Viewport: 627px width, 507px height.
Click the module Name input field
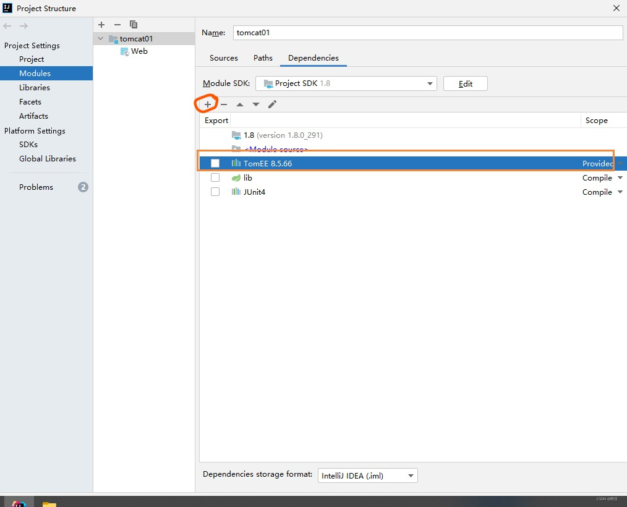(x=427, y=33)
